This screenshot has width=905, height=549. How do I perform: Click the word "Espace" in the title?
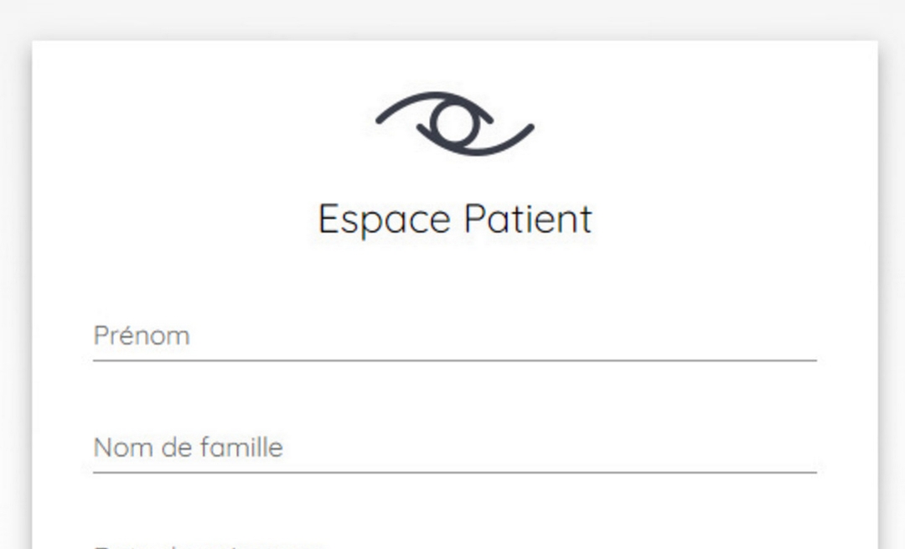tap(385, 220)
